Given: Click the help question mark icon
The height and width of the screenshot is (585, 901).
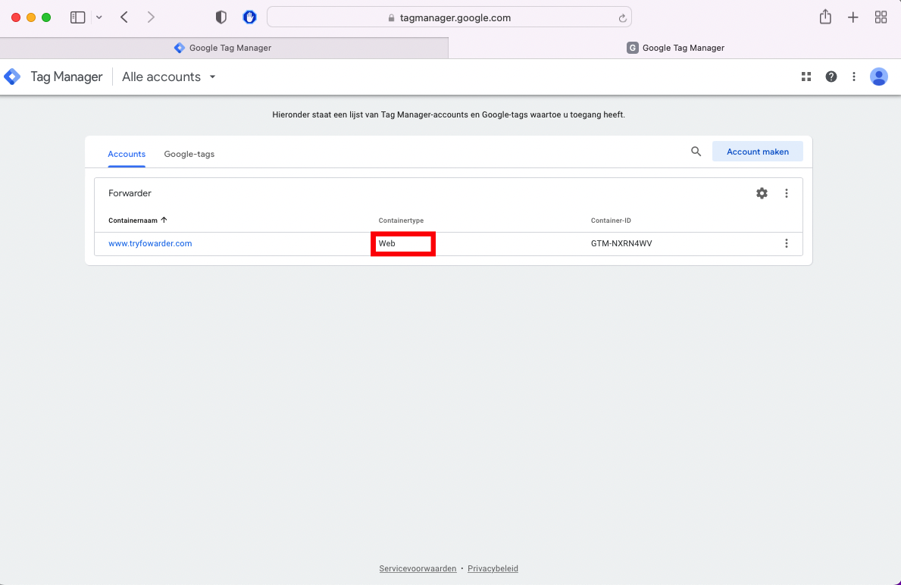Looking at the screenshot, I should tap(831, 77).
